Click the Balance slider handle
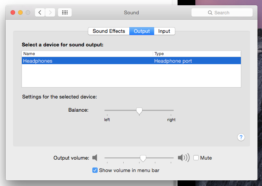Image resolution: width=262 pixels, height=186 pixels. pyautogui.click(x=139, y=111)
